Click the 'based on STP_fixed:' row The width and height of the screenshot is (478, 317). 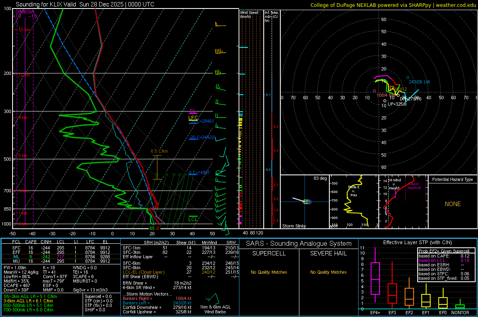coord(444,278)
